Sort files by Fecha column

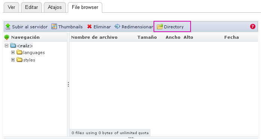coord(231,37)
